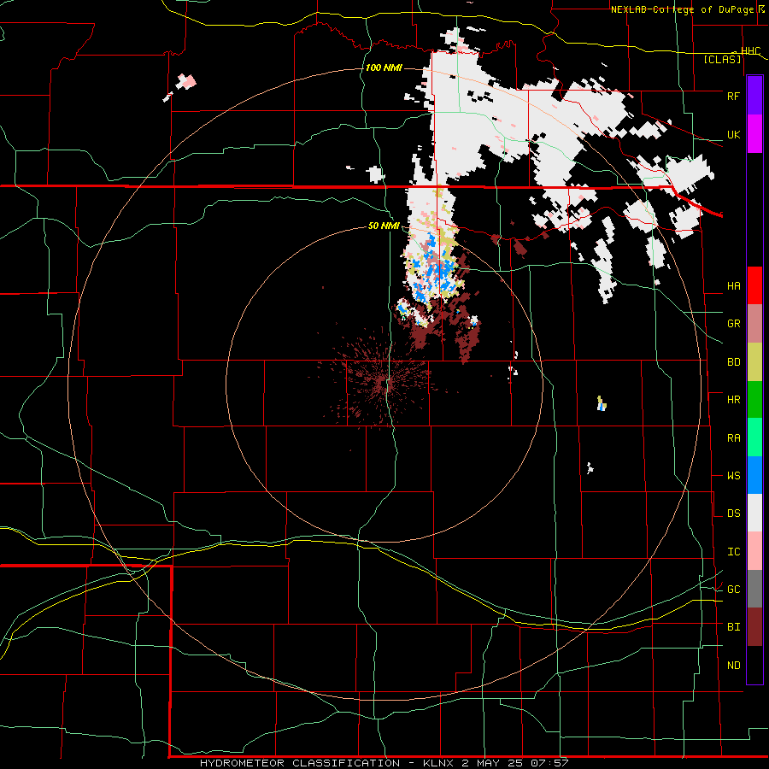The image size is (769, 769).
Task: Select the BD big drops legend color
Action: coord(754,362)
